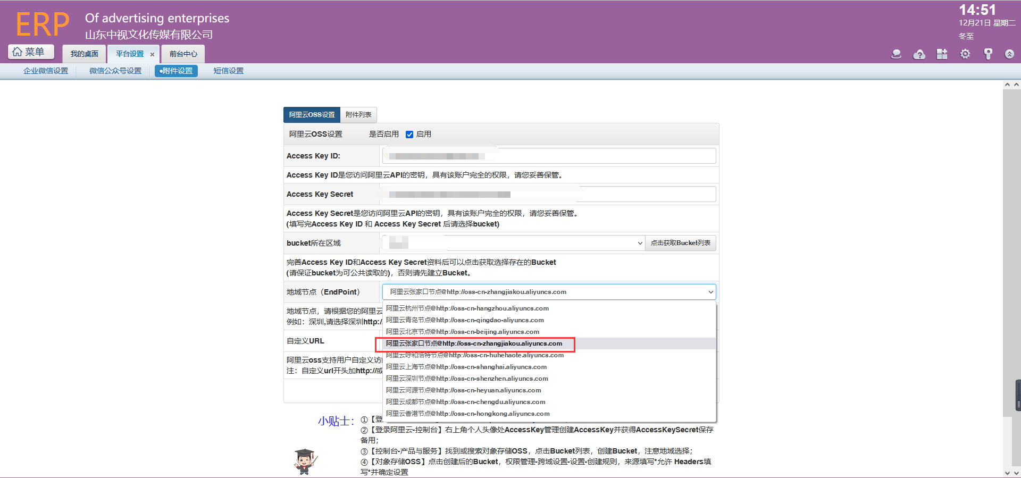This screenshot has height=478, width=1021.
Task: Click the 12月21日 星期二 date text
Action: [987, 23]
